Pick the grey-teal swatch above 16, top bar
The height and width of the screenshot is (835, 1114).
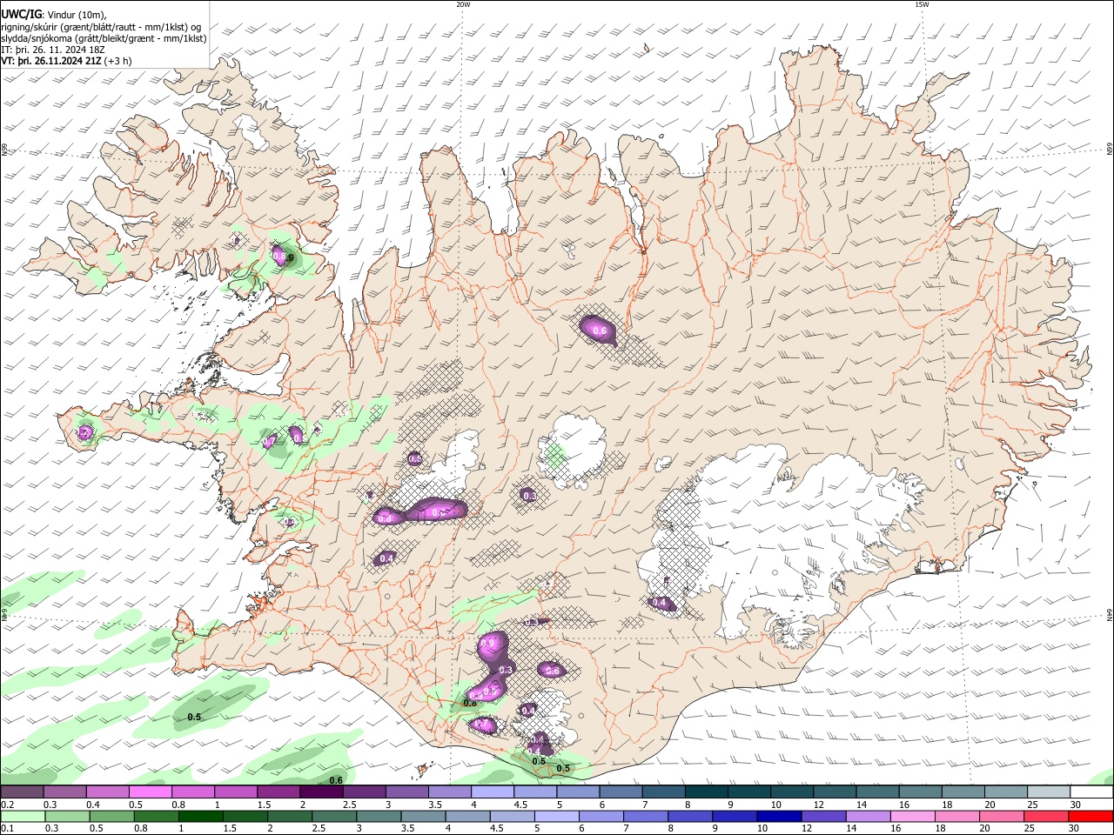[922, 792]
